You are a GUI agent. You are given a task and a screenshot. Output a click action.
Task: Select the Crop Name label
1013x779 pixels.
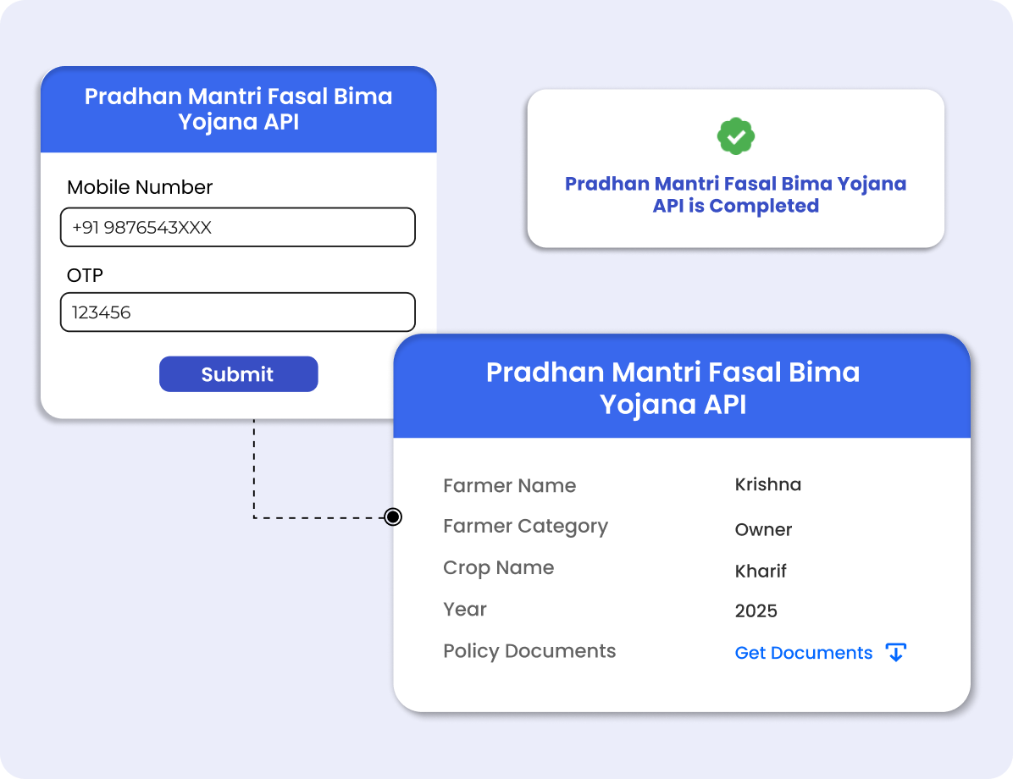click(498, 568)
